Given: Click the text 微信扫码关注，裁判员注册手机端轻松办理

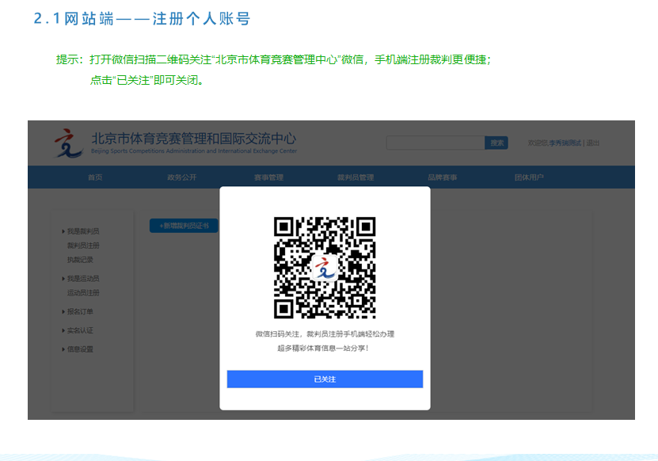Looking at the screenshot, I should pyautogui.click(x=325, y=333).
